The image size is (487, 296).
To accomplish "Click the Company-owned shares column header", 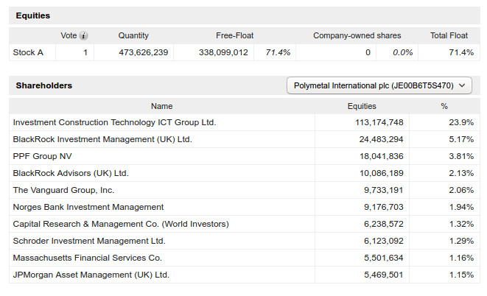I will (357, 35).
